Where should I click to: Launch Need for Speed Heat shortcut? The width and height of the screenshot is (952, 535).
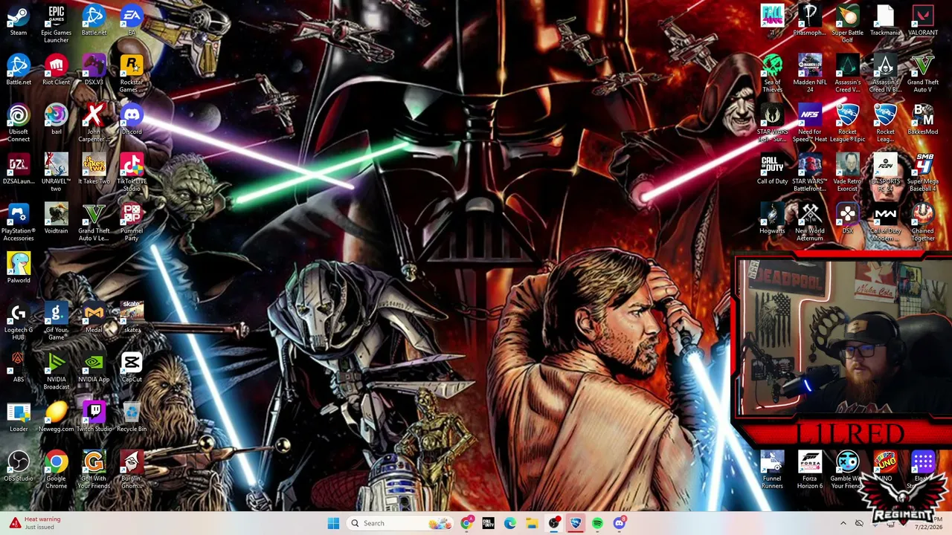pos(810,123)
